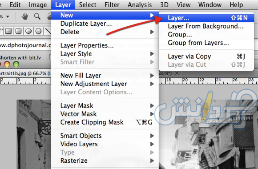Select Layer From Background...
Viewport: 258px width, 169px height.
tap(206, 26)
